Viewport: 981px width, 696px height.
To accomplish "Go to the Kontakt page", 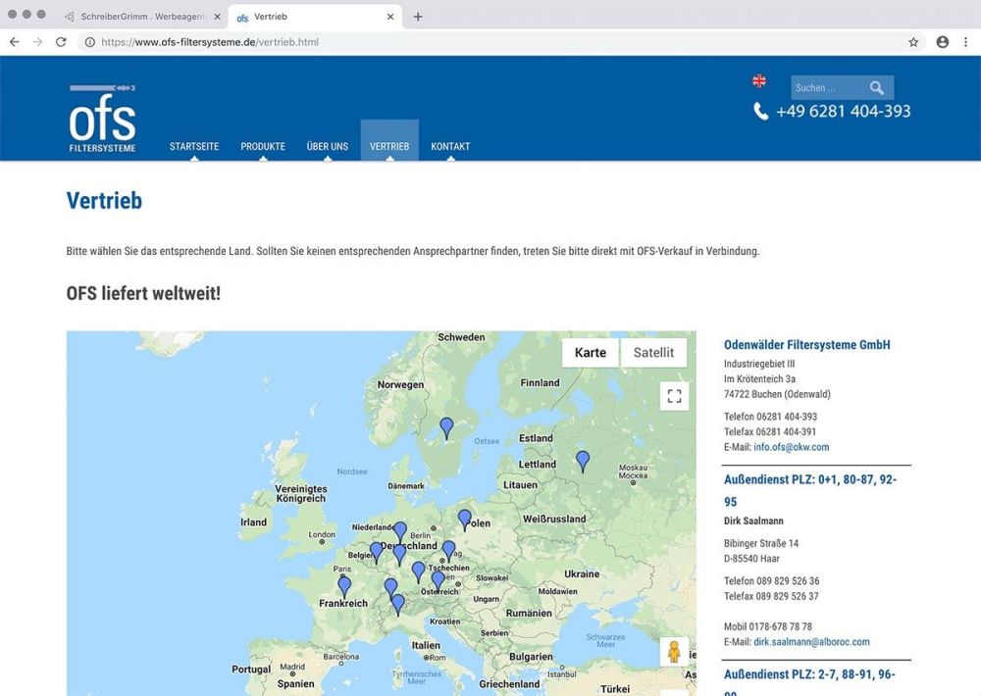I will pyautogui.click(x=450, y=146).
